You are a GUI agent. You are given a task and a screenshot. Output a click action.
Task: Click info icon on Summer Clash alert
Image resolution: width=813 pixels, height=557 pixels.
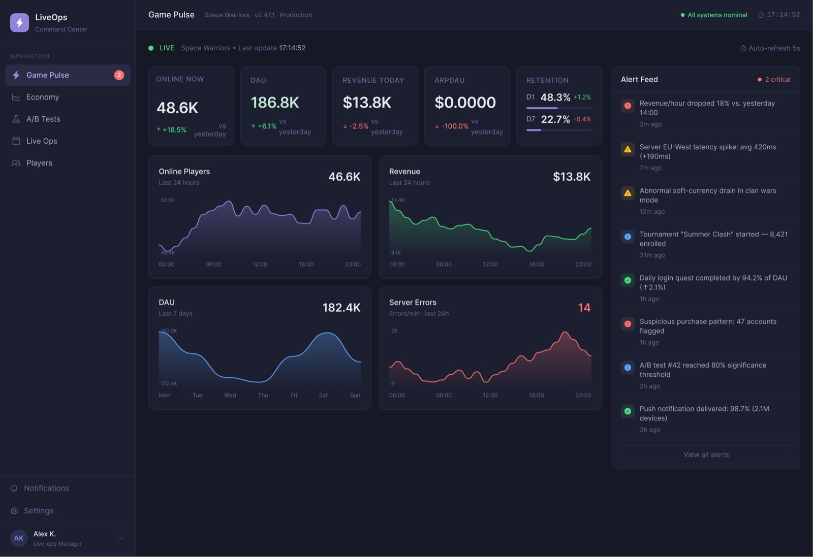point(628,237)
